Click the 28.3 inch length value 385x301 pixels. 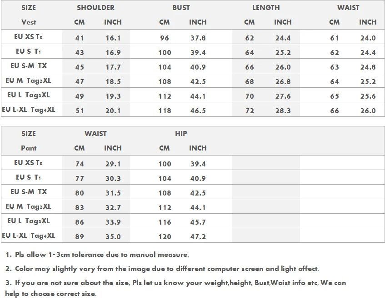click(x=283, y=111)
